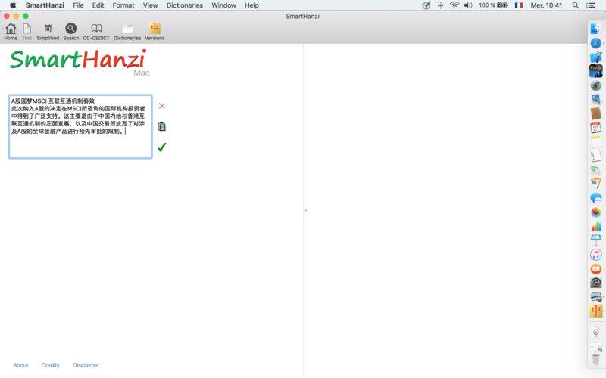
Task: Paste text using the clipboard icon
Action: 162,126
